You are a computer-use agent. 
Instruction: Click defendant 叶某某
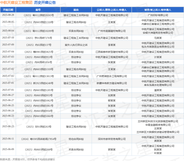point(158,153)
